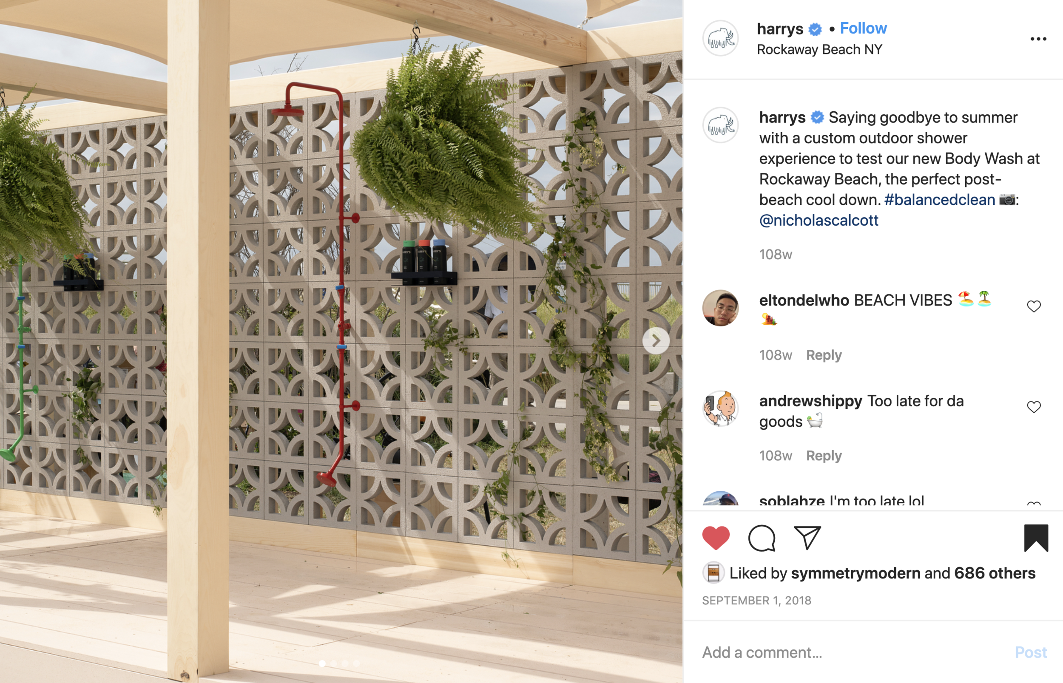Viewport: 1063px width, 683px height.
Task: Reply to andrewshippy's comment
Action: coord(824,456)
